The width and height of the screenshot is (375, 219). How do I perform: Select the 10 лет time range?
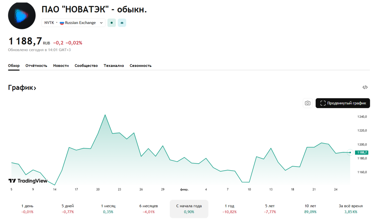(310, 209)
